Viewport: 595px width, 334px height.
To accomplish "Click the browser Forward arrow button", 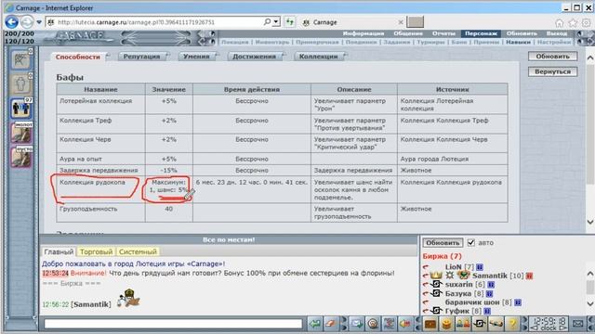I will click(x=27, y=22).
